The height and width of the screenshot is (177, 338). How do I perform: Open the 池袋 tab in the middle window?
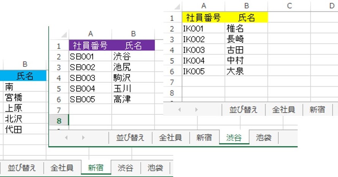pos(264,137)
